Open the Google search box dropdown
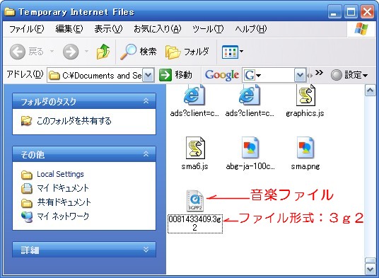 [x=300, y=76]
